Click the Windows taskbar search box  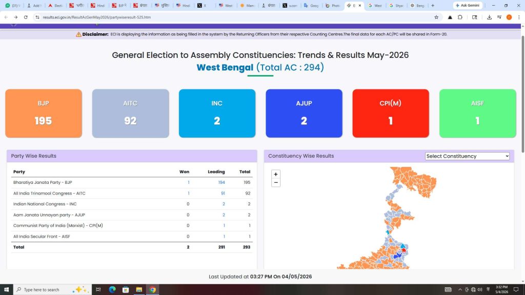[x=53, y=290]
